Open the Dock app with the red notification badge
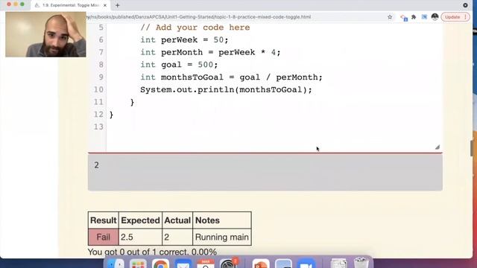 pyautogui.click(x=228, y=264)
